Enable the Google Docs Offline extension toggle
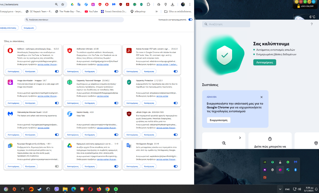319x193 pixels. click(57, 166)
